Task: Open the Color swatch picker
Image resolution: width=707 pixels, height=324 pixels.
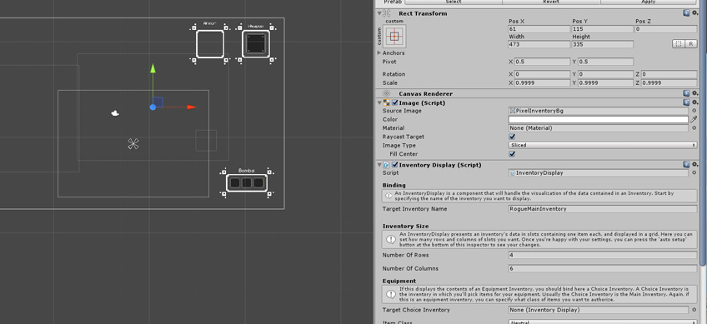Action: (599, 119)
